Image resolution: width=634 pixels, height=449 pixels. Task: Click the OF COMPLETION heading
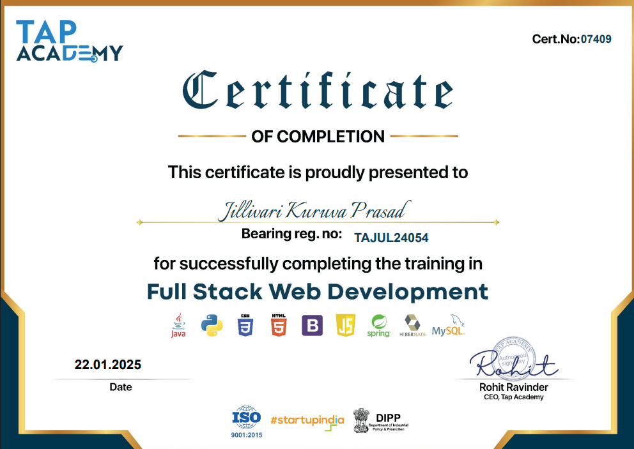pos(318,136)
